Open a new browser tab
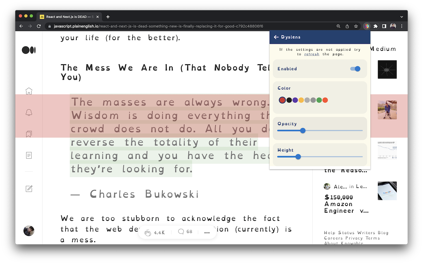This screenshot has width=423, height=264. point(108,17)
